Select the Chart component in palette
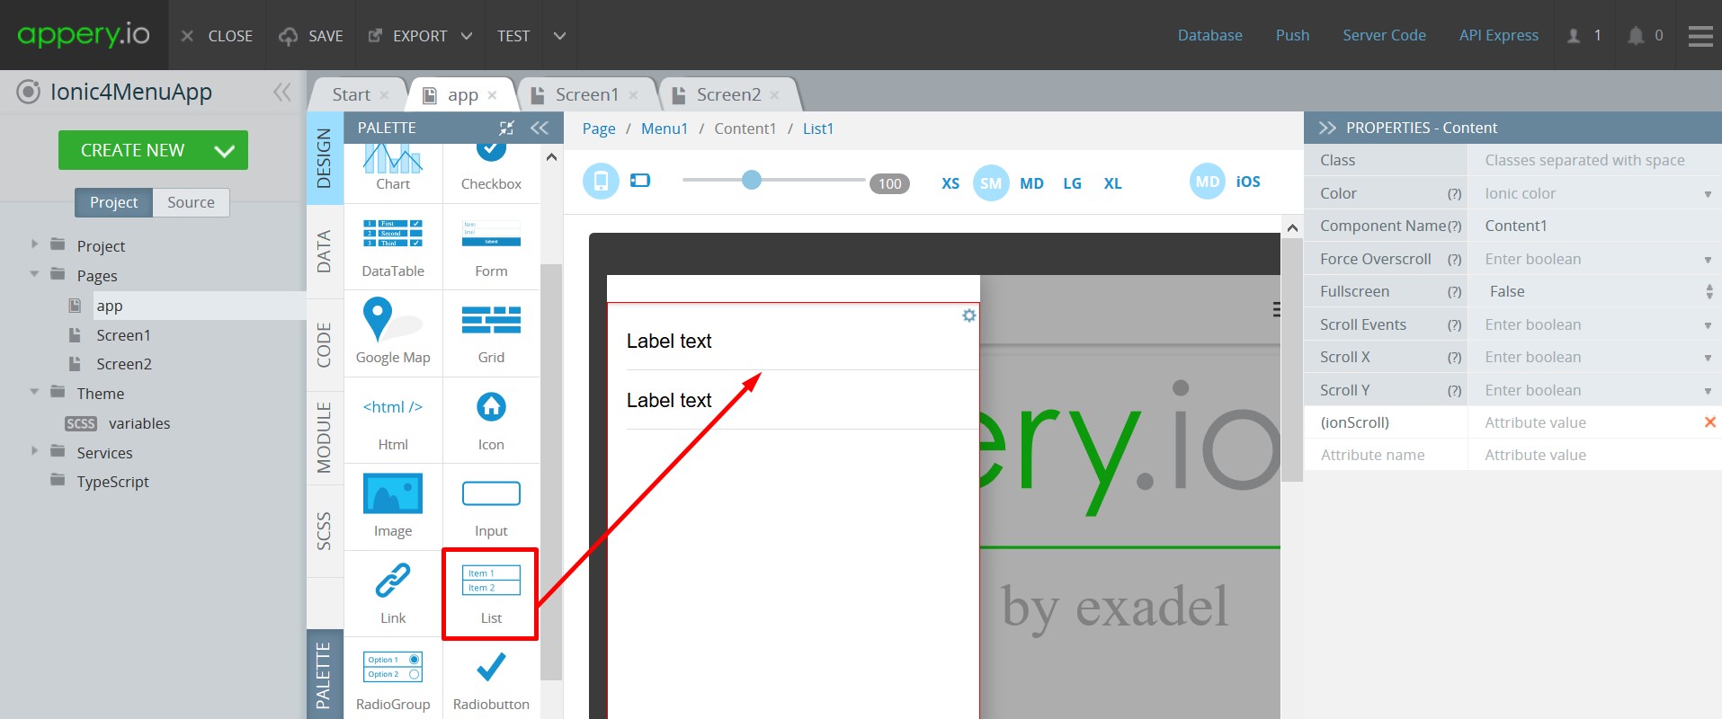1722x719 pixels. pos(393,169)
